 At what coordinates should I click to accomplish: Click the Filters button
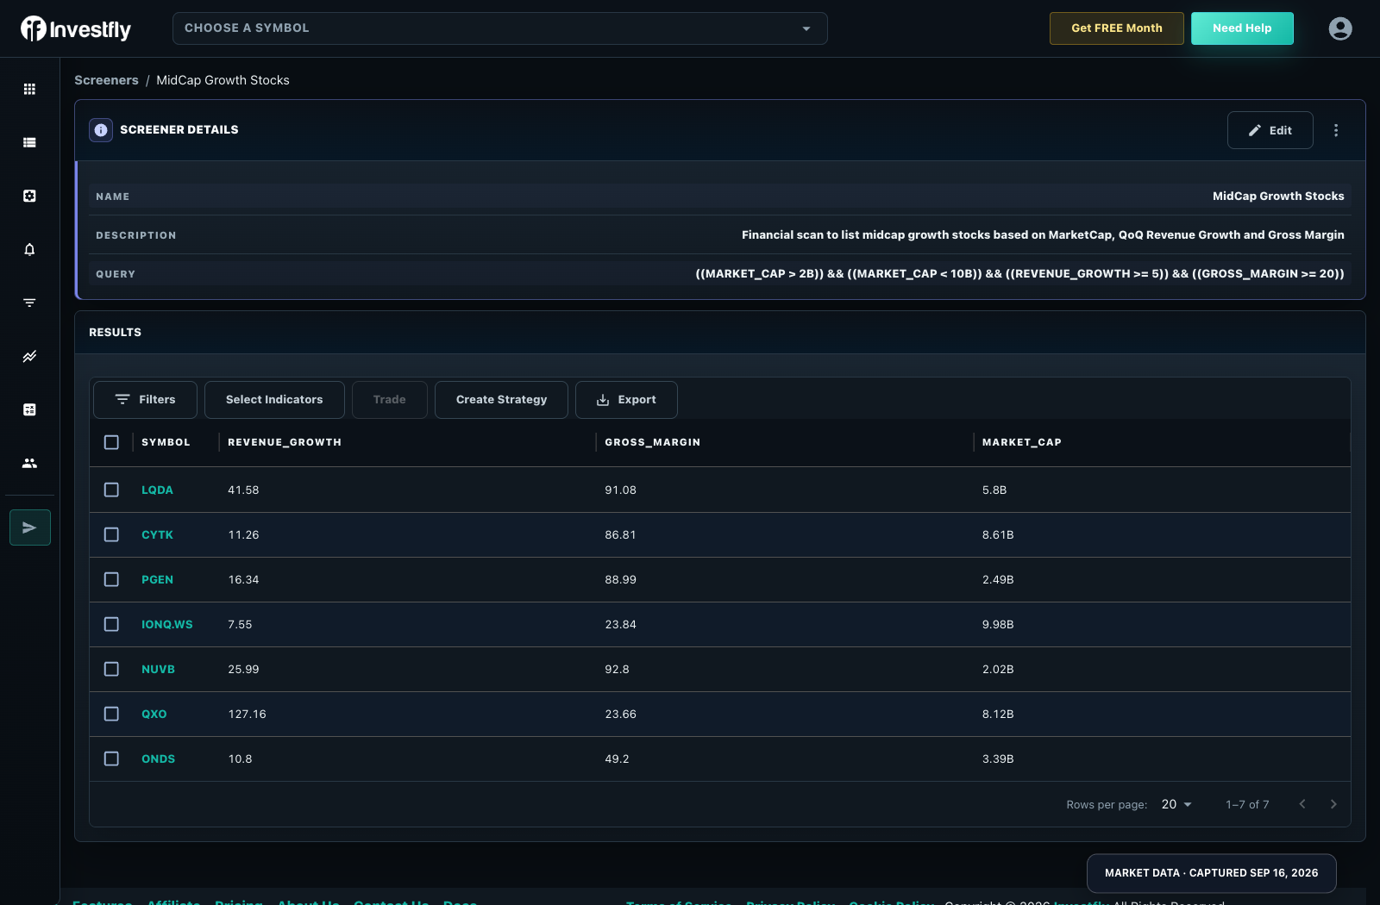pos(145,400)
